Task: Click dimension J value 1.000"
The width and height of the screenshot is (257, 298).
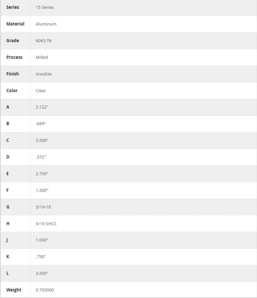Action: tap(42, 240)
